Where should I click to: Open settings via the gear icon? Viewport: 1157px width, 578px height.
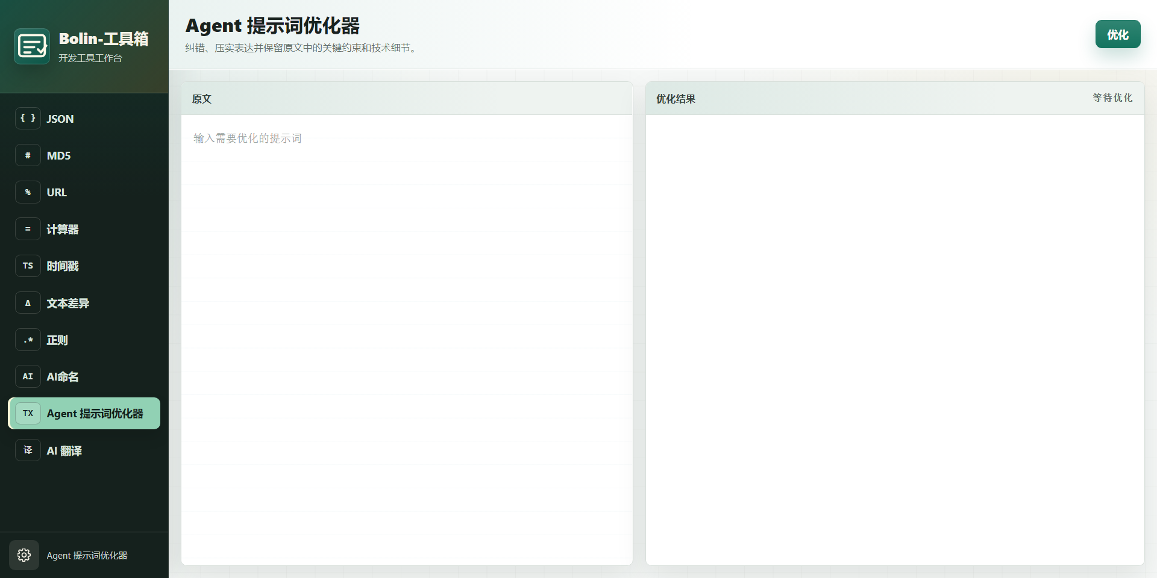point(24,555)
